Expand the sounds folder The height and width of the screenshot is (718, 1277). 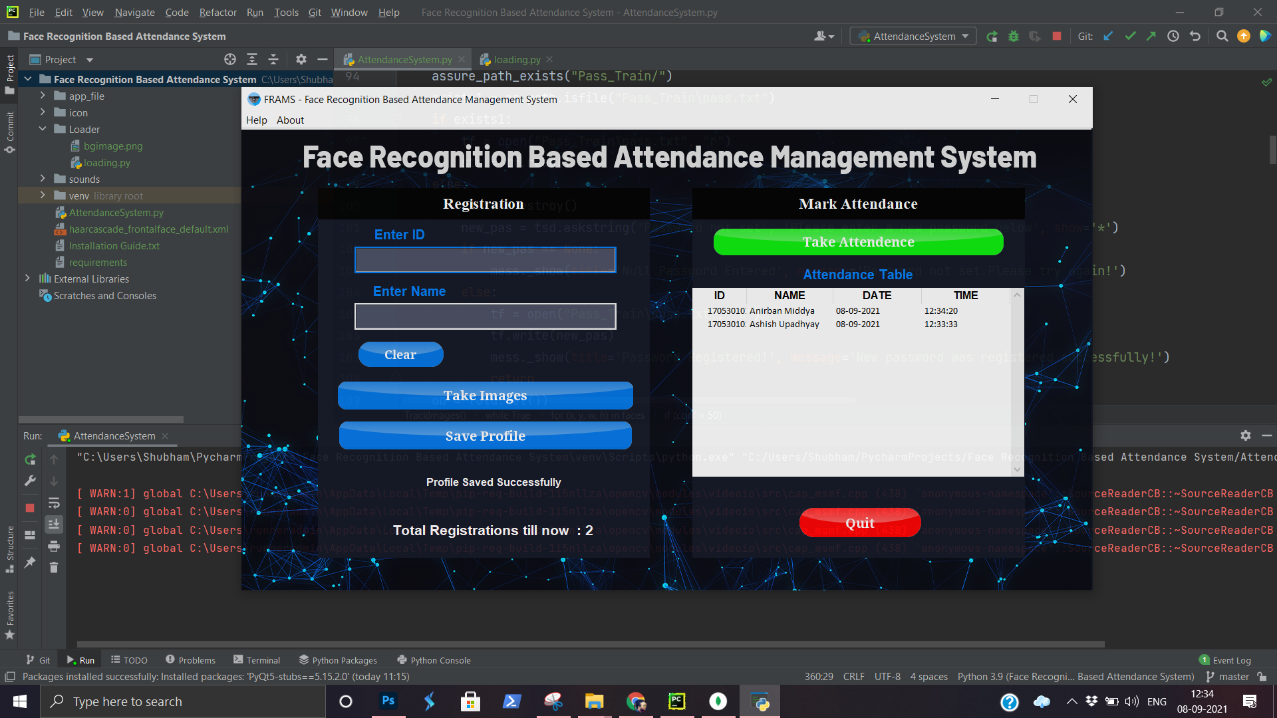click(43, 179)
